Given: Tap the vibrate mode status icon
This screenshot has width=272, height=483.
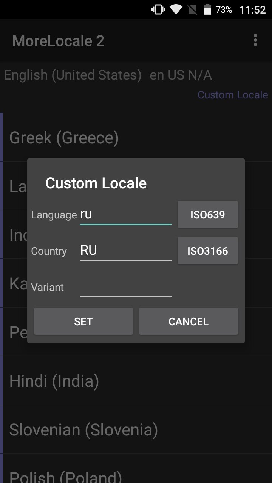Looking at the screenshot, I should coord(158,9).
